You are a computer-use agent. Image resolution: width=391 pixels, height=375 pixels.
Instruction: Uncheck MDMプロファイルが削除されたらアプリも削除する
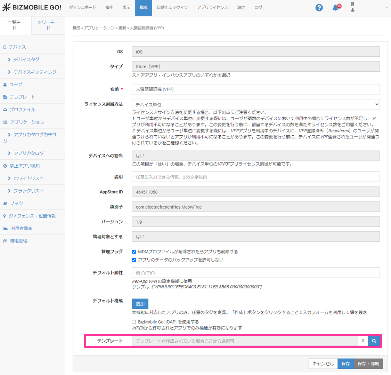pos(134,252)
